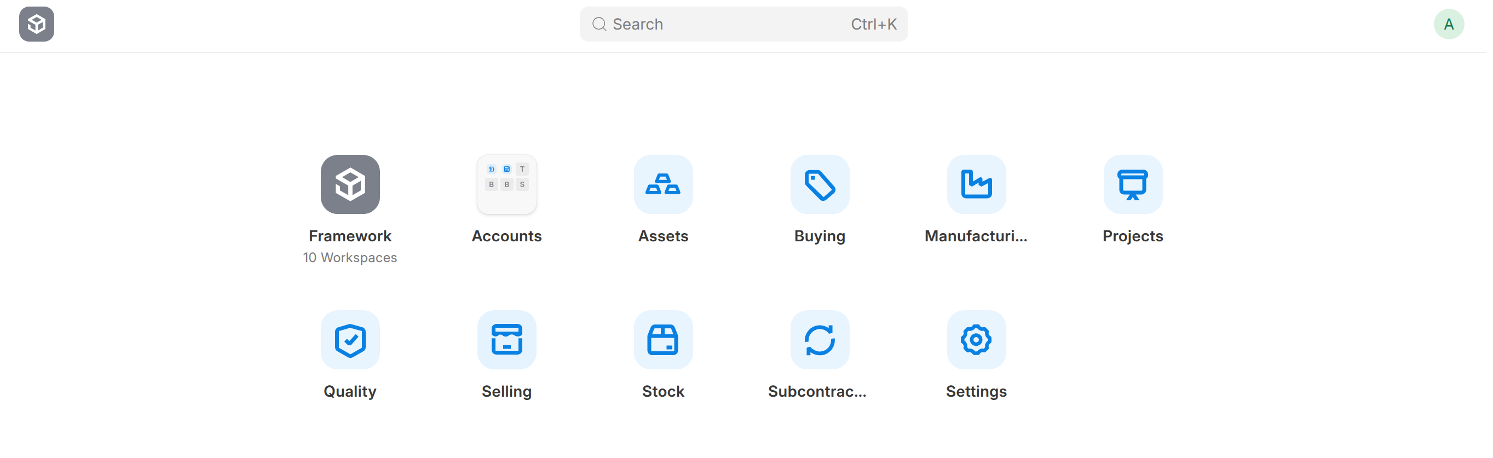Click the 10 Workspaces subtitle
This screenshot has width=1493, height=458.
(x=350, y=258)
